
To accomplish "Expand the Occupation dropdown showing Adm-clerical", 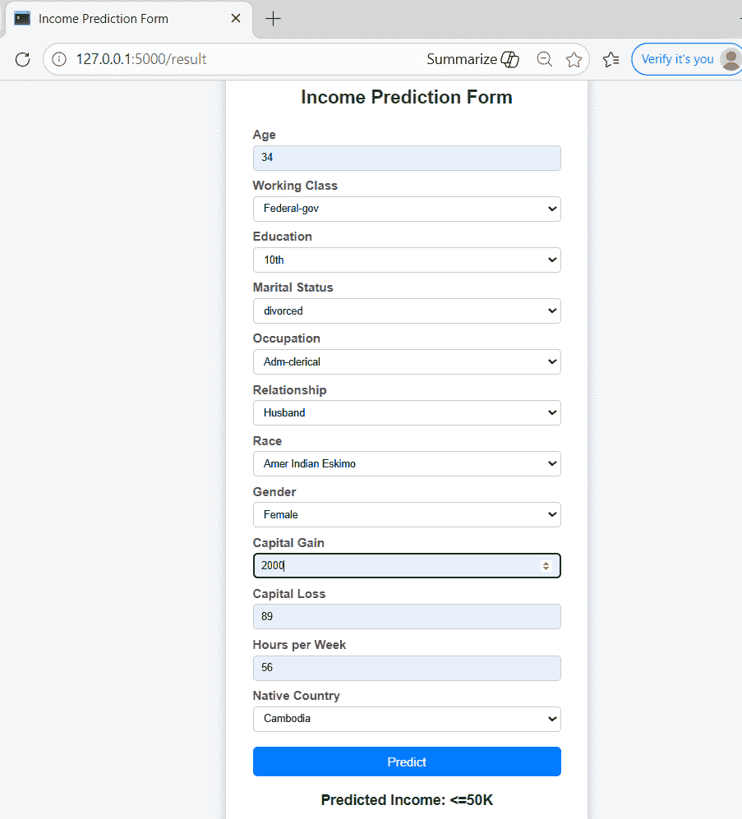I will pyautogui.click(x=407, y=361).
